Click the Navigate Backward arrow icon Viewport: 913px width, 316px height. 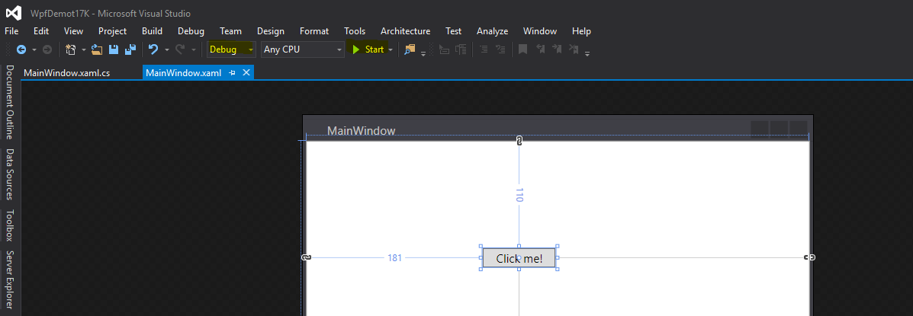(x=21, y=49)
